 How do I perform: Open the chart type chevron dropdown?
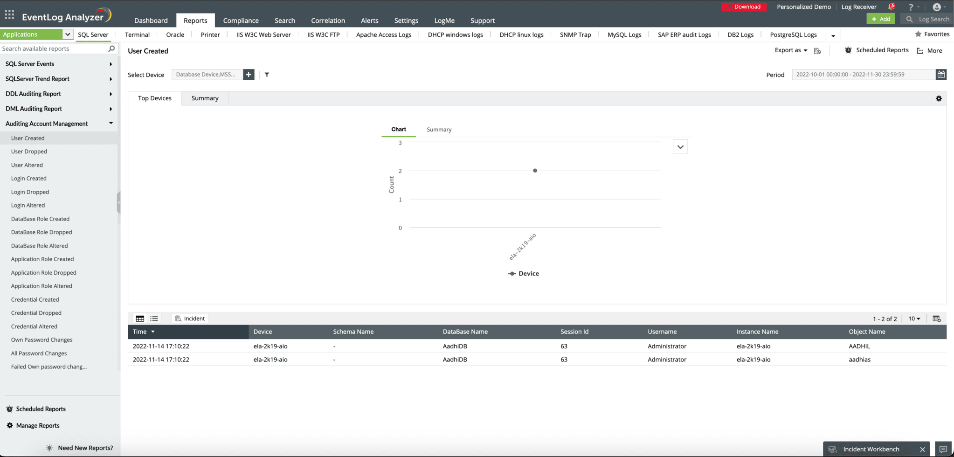(680, 147)
